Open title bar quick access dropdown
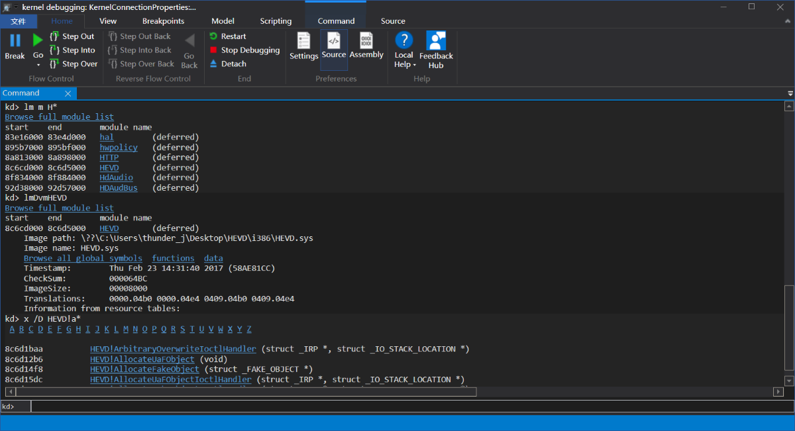795x431 pixels. pyautogui.click(x=15, y=7)
